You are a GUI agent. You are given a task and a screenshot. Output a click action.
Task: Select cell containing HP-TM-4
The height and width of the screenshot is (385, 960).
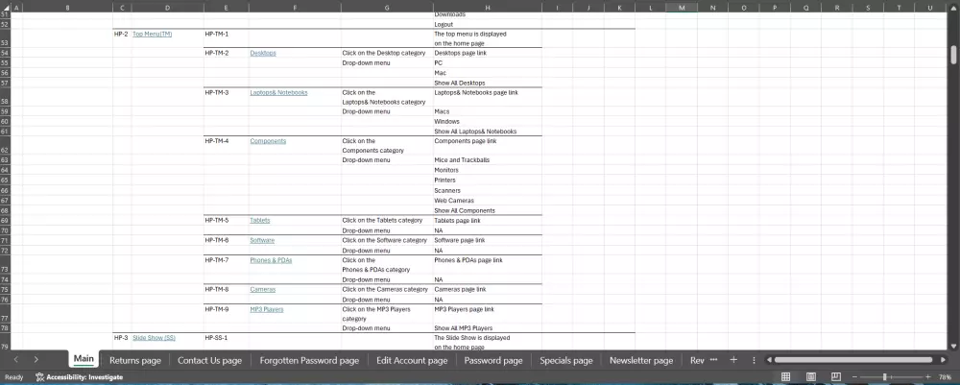pos(226,146)
